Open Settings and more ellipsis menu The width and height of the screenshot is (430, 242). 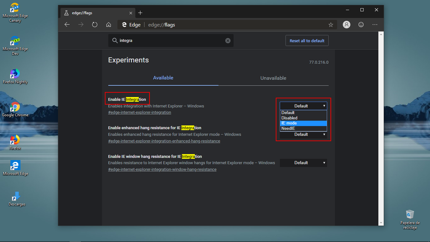click(x=375, y=25)
